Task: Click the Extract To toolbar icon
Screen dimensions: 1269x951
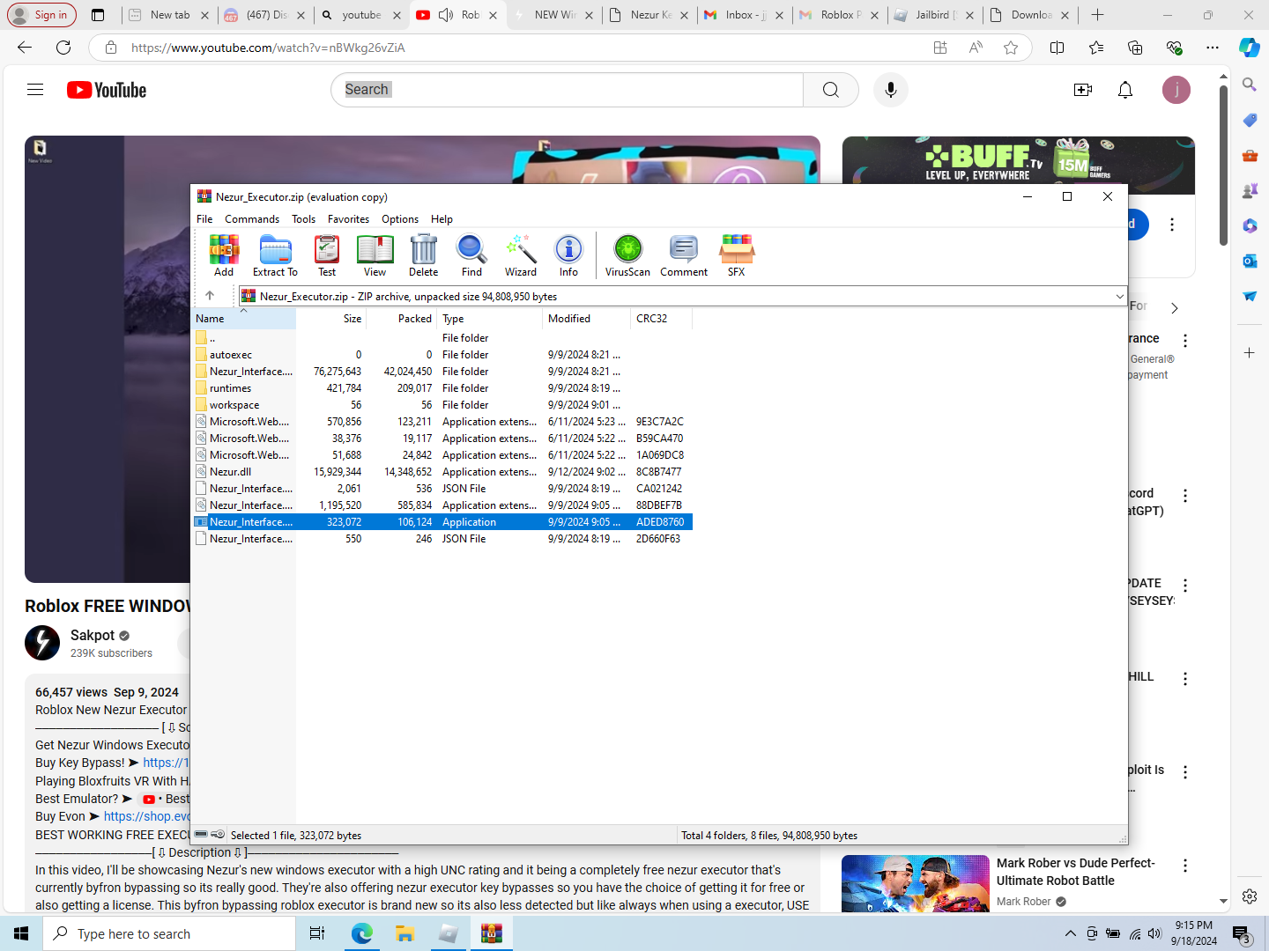Action: 275,255
